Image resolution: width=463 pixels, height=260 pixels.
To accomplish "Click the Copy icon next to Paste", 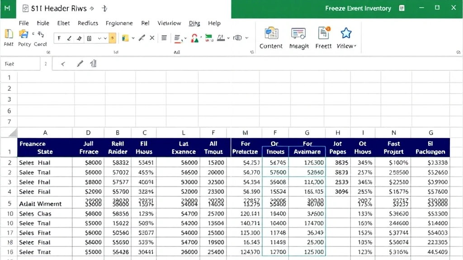I will (x=23, y=35).
